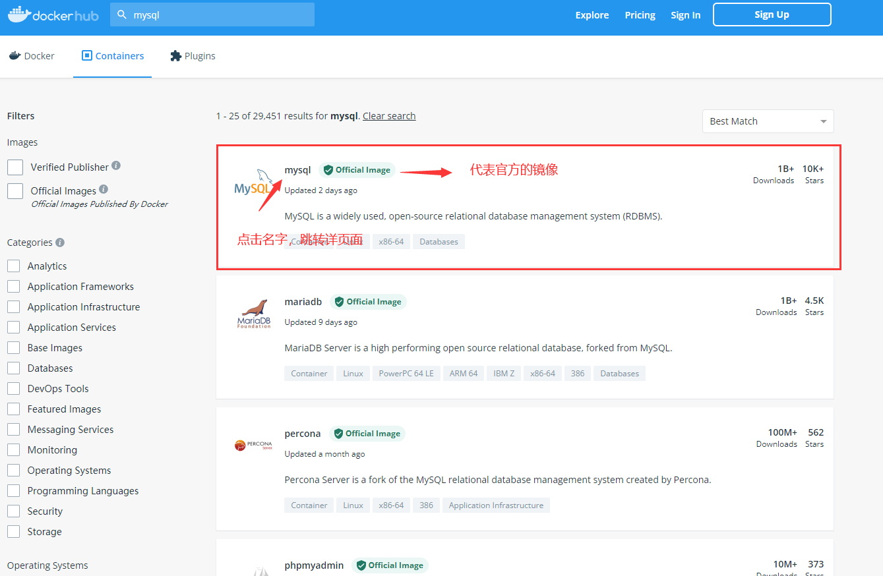The width and height of the screenshot is (883, 576).
Task: Open Explore in top navigation
Action: (592, 15)
